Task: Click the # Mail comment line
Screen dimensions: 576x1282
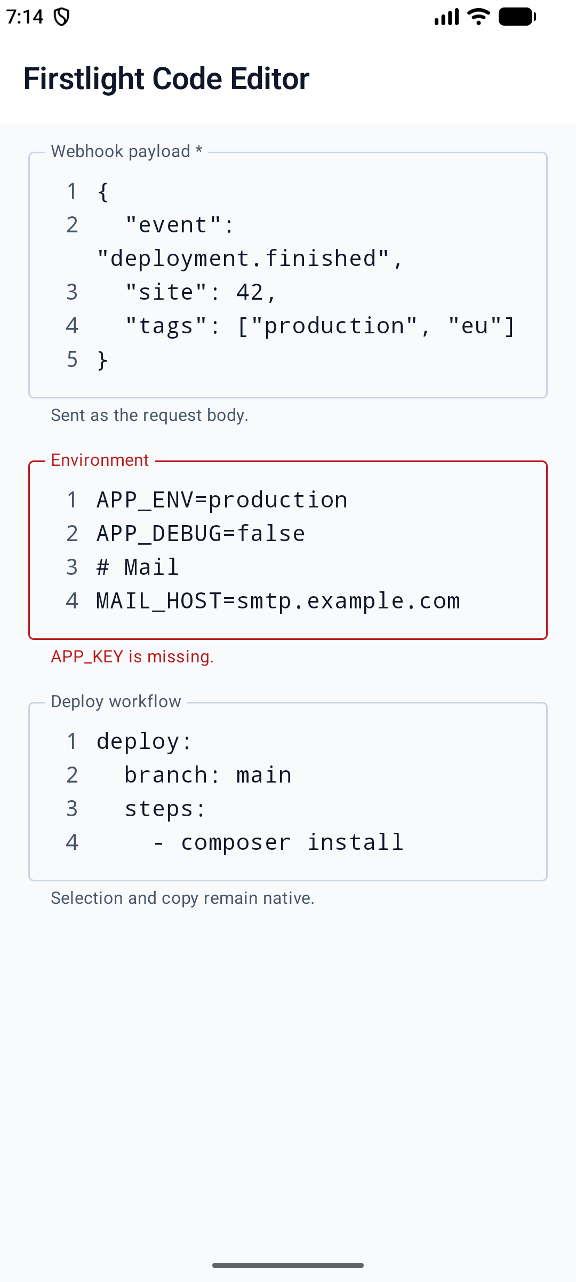Action: (138, 567)
